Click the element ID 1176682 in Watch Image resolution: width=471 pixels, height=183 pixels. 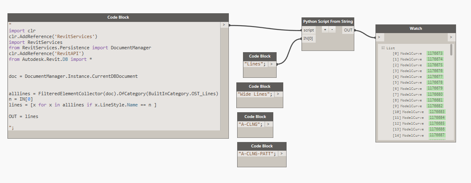point(435,106)
